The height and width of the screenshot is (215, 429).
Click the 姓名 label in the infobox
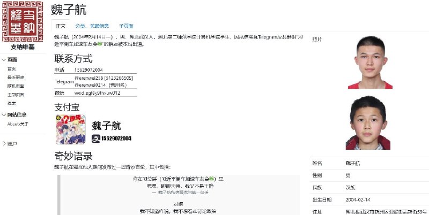pyautogui.click(x=317, y=163)
